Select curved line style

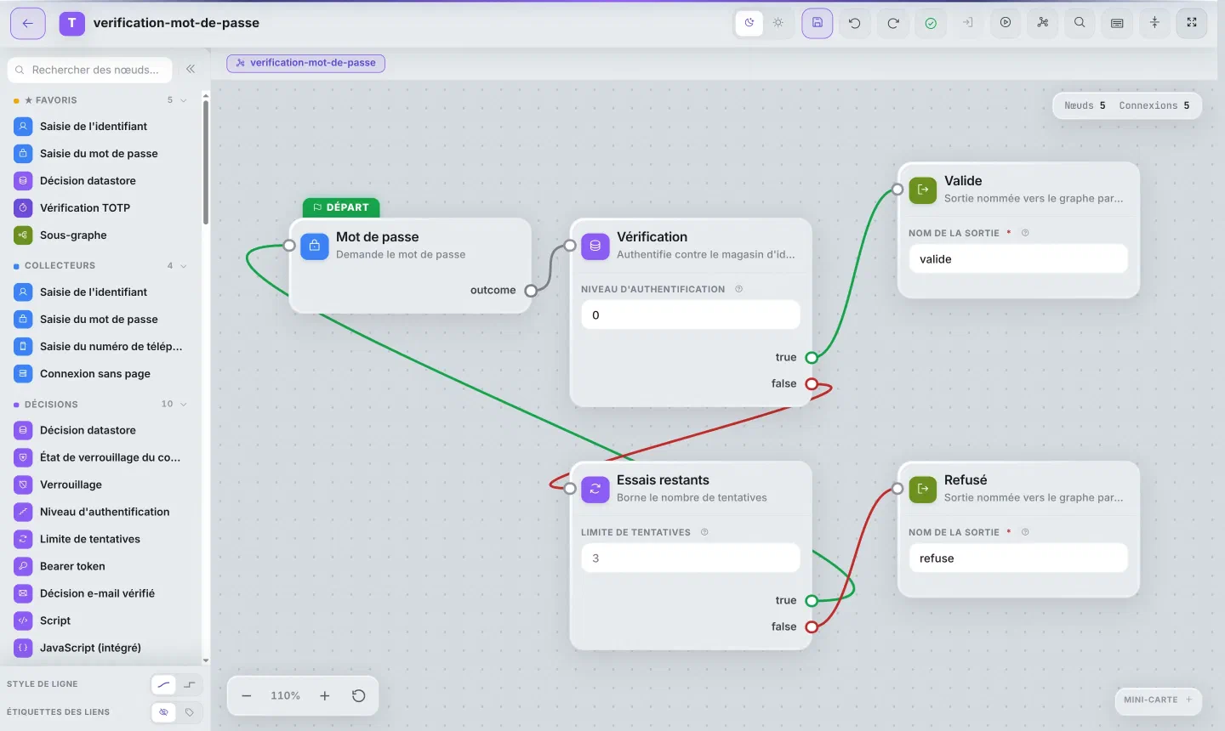164,684
